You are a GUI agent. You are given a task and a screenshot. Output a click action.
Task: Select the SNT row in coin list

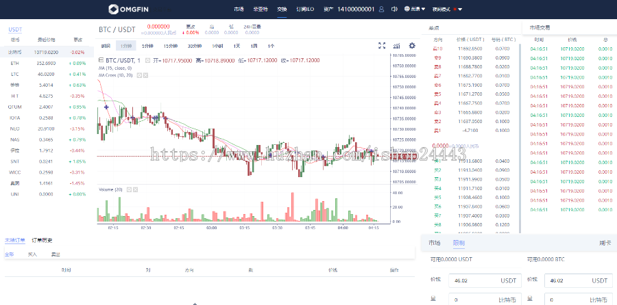47,161
